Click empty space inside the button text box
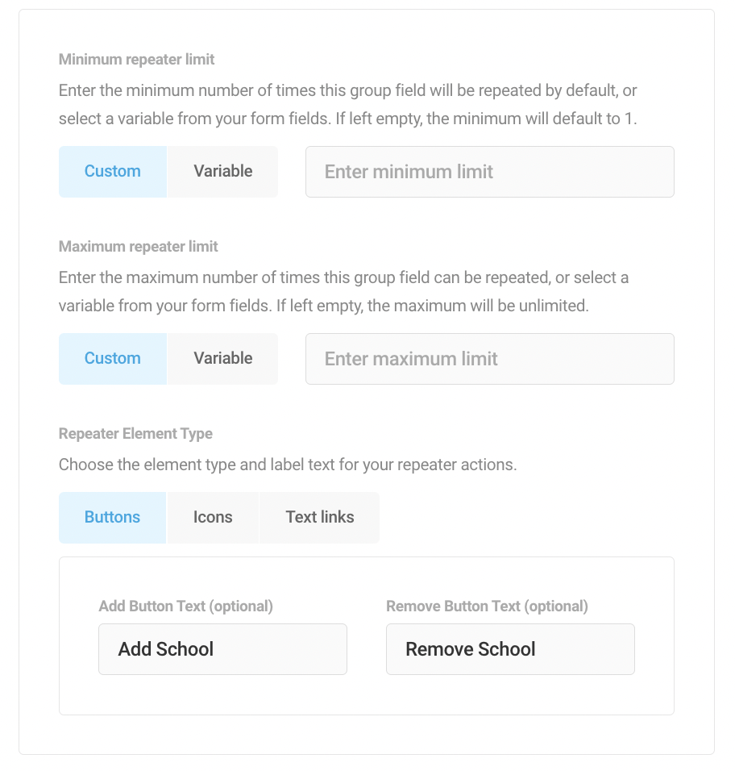 pyautogui.click(x=366, y=694)
